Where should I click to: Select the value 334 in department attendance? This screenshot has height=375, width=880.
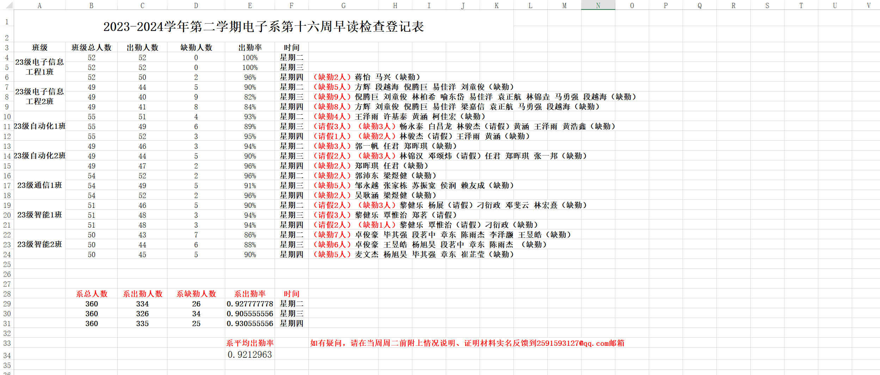(142, 304)
